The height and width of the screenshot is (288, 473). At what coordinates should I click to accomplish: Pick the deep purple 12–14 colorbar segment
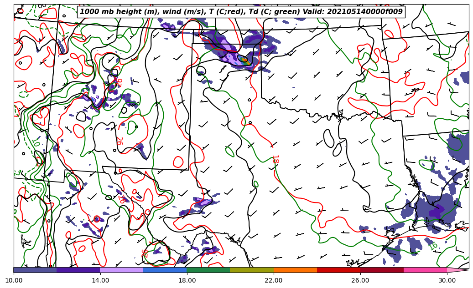pos(78,270)
